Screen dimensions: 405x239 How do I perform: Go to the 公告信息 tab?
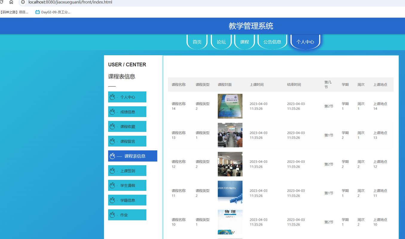point(272,42)
